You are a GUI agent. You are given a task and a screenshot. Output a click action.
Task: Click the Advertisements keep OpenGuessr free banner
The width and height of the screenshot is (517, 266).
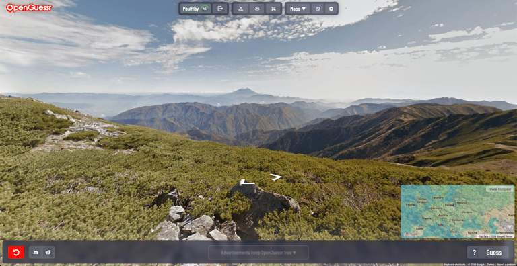click(258, 253)
